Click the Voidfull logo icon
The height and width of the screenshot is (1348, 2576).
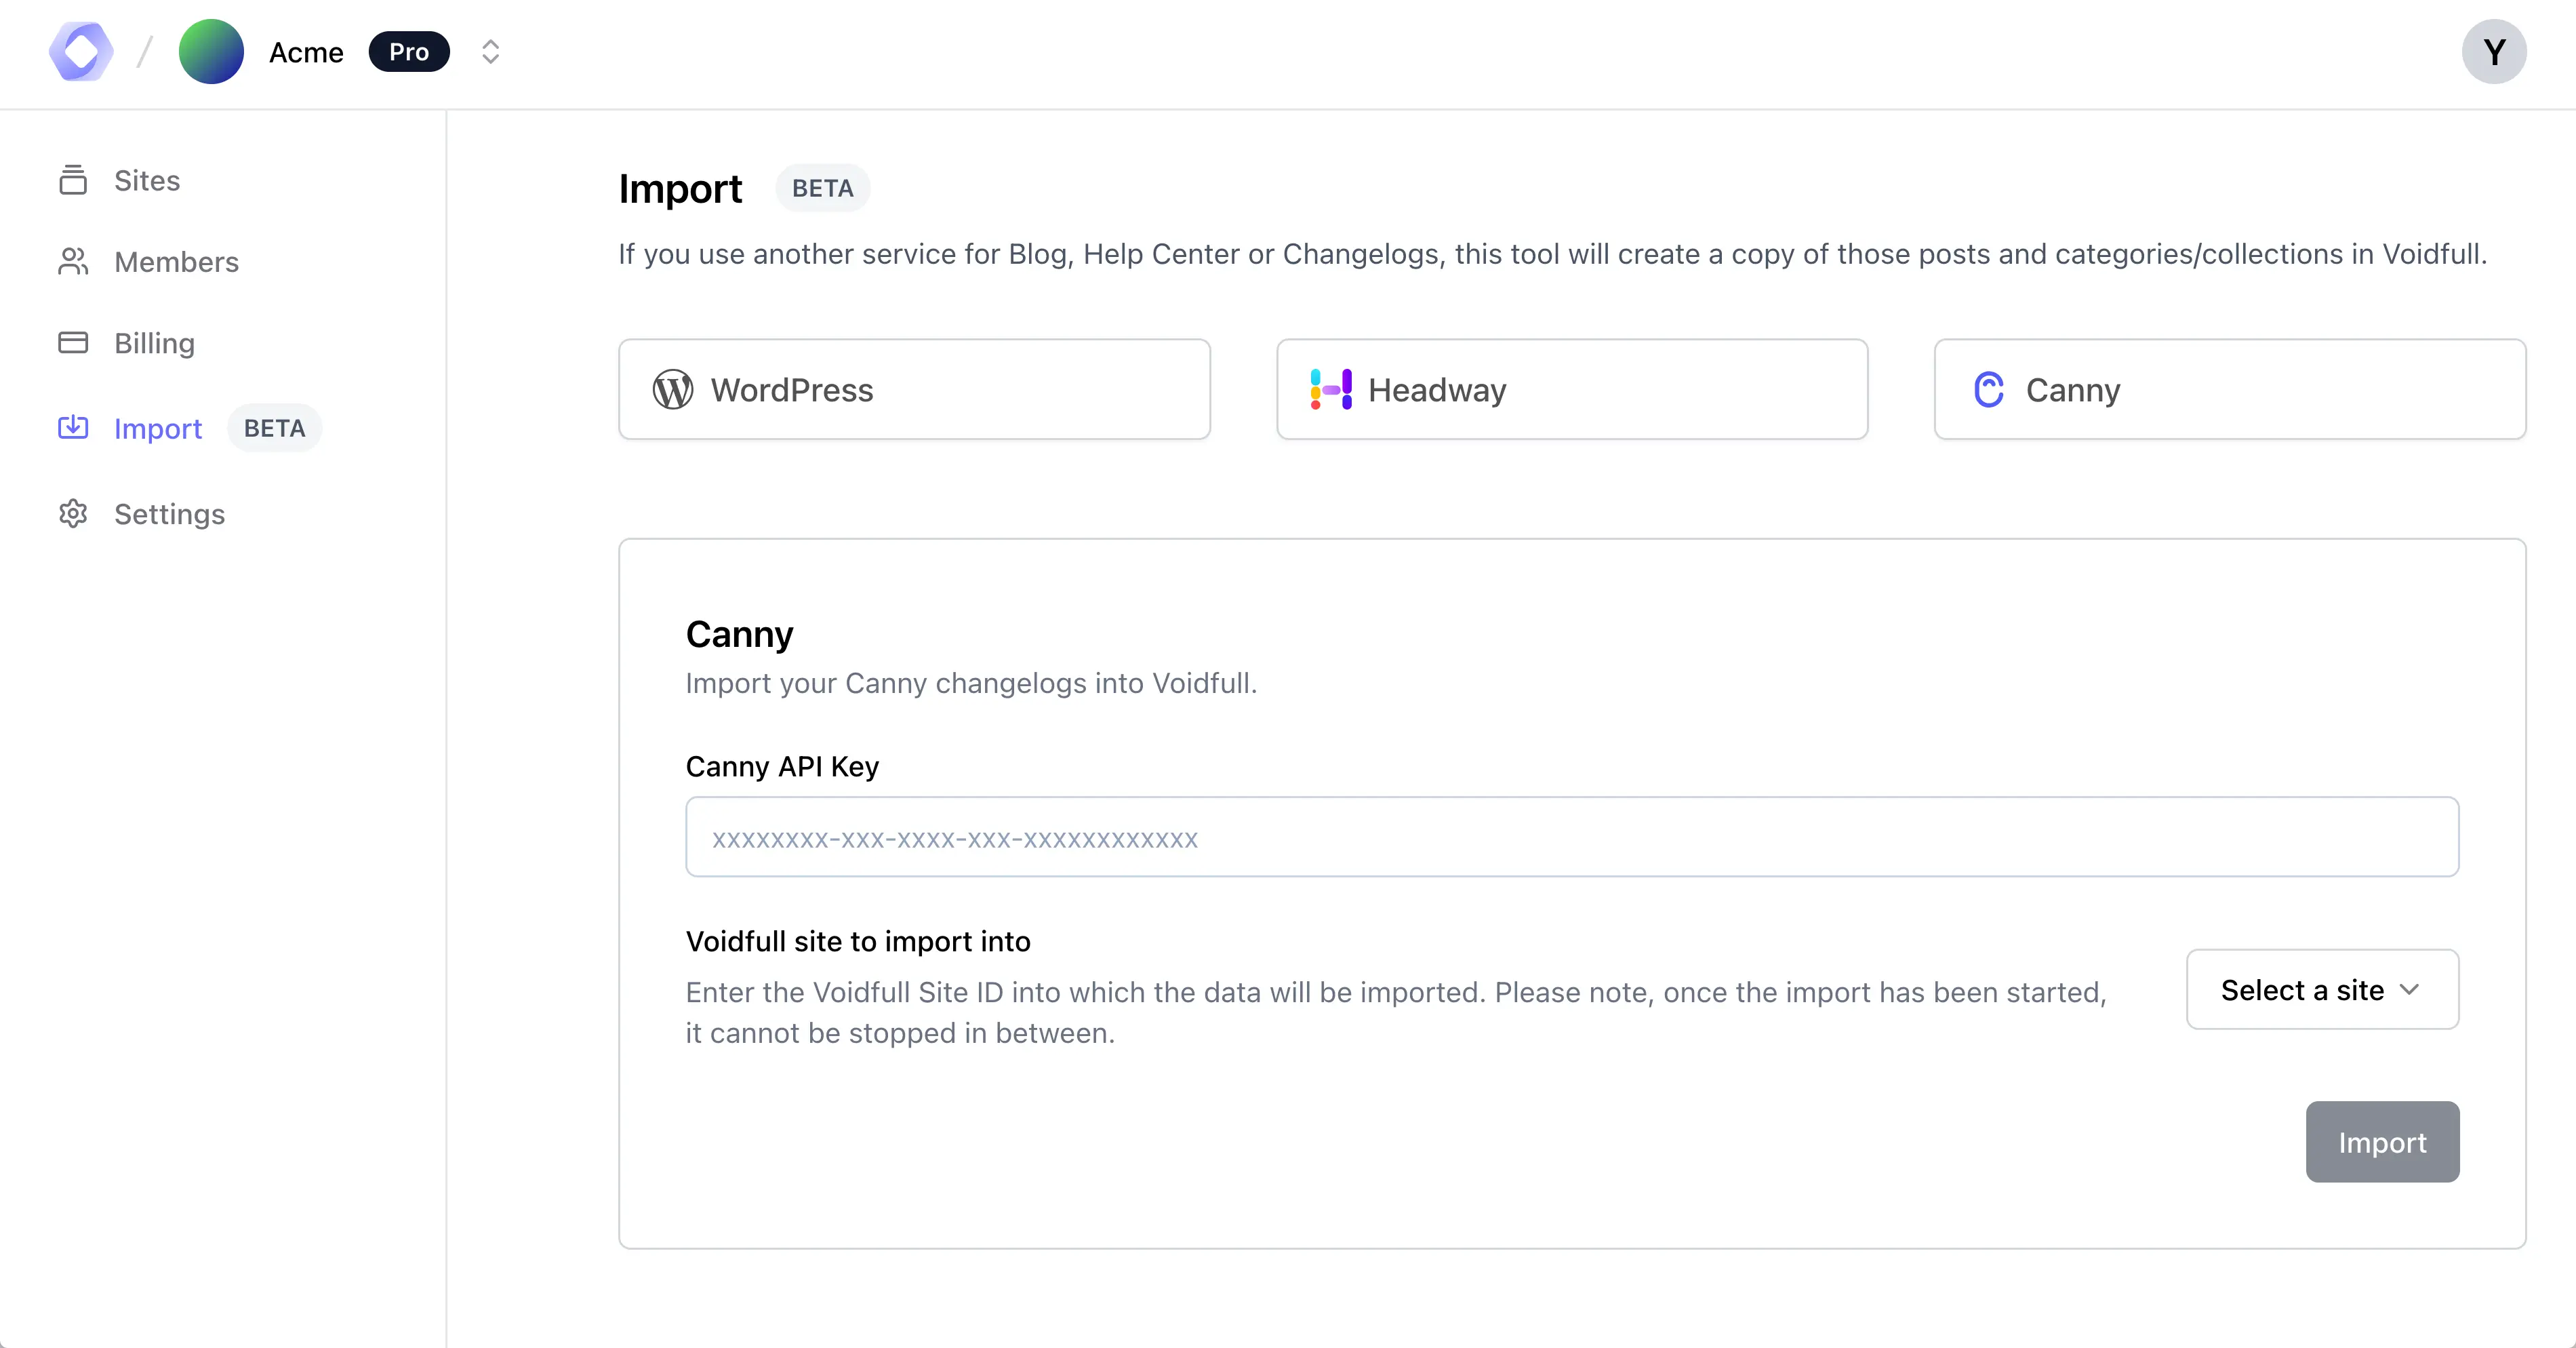click(81, 52)
